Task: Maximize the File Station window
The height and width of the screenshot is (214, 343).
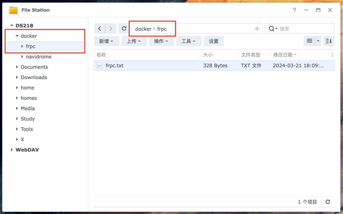Action: pyautogui.click(x=318, y=10)
